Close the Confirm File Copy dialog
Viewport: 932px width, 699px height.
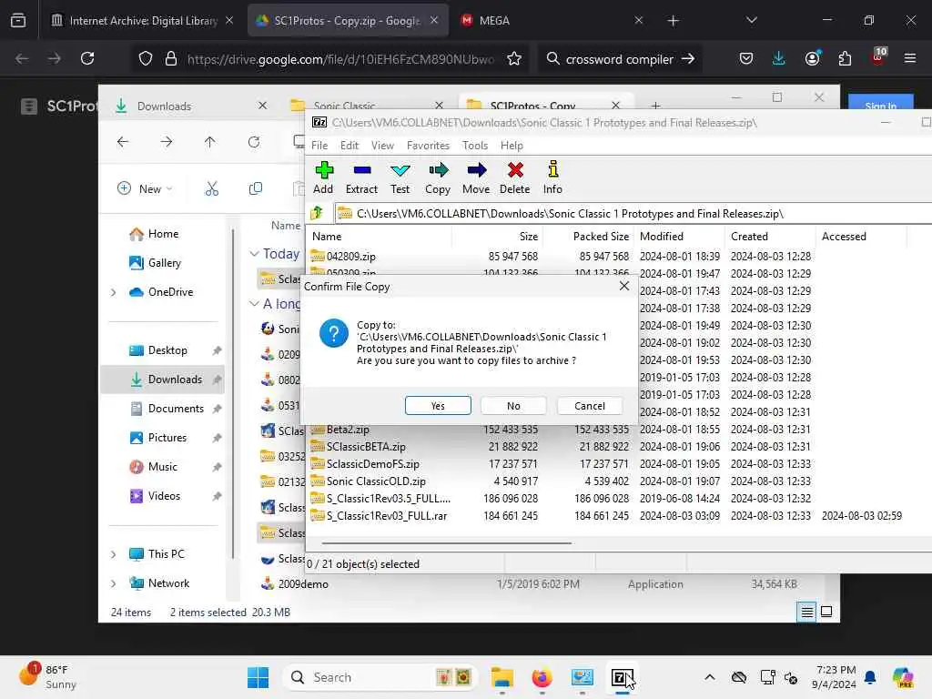coord(624,286)
